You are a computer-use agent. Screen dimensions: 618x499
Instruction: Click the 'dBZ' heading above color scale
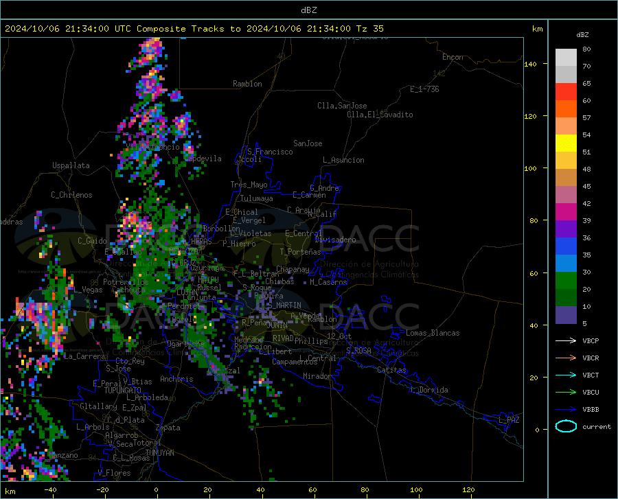582,34
